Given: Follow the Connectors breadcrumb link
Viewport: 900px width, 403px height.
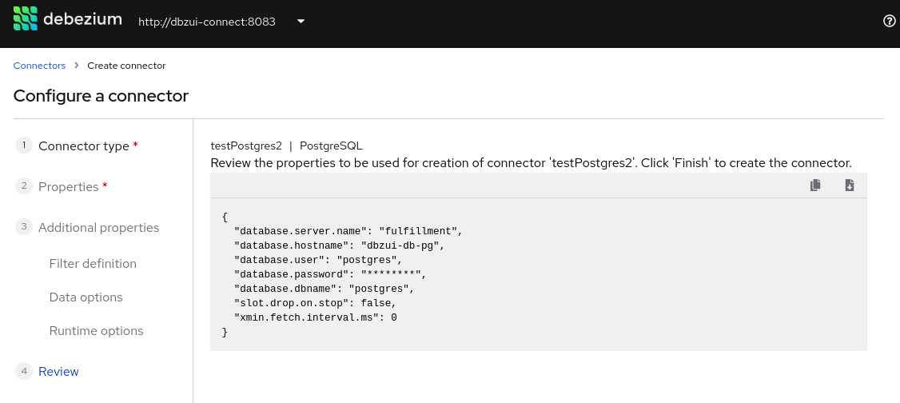Looking at the screenshot, I should click(39, 66).
